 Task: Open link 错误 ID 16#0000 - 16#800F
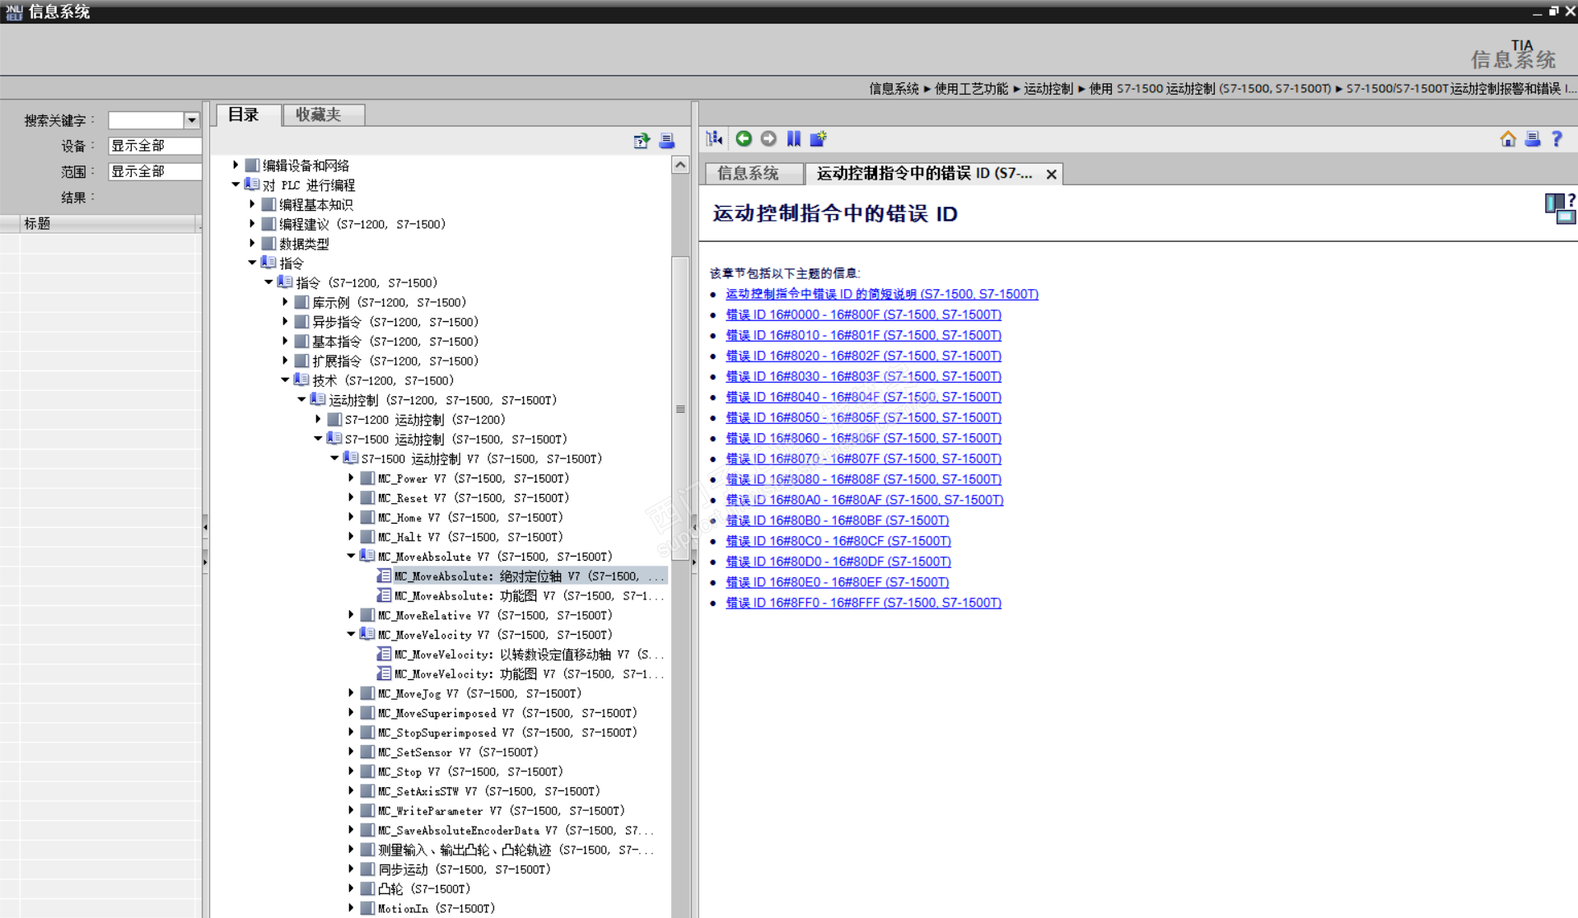863,315
